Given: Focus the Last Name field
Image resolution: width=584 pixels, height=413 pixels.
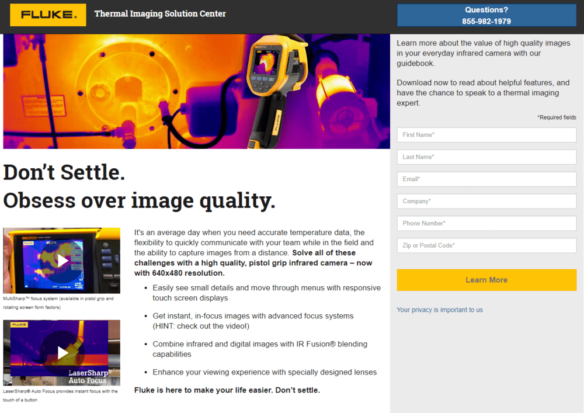Looking at the screenshot, I should click(486, 157).
